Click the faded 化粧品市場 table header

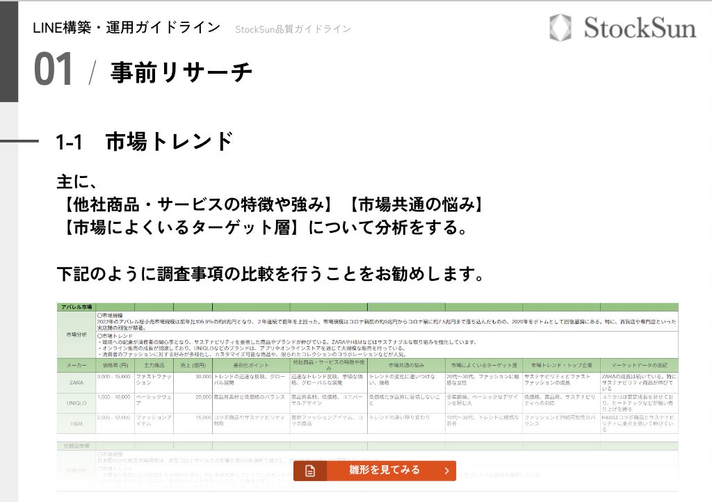point(76,446)
